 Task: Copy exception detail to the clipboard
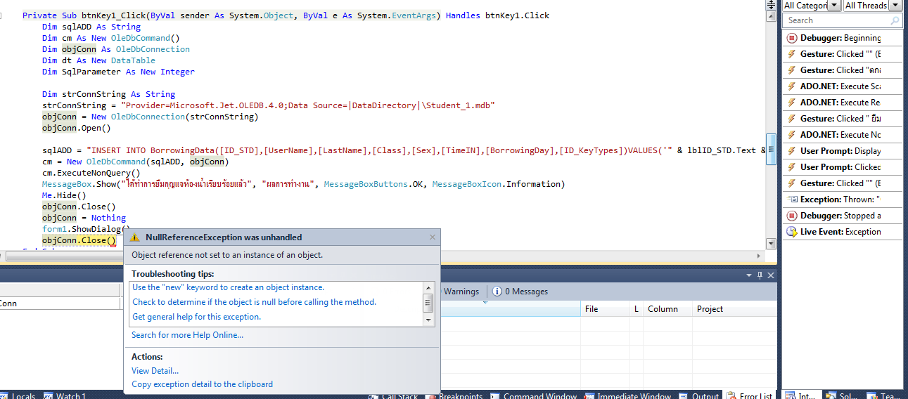[x=202, y=384]
